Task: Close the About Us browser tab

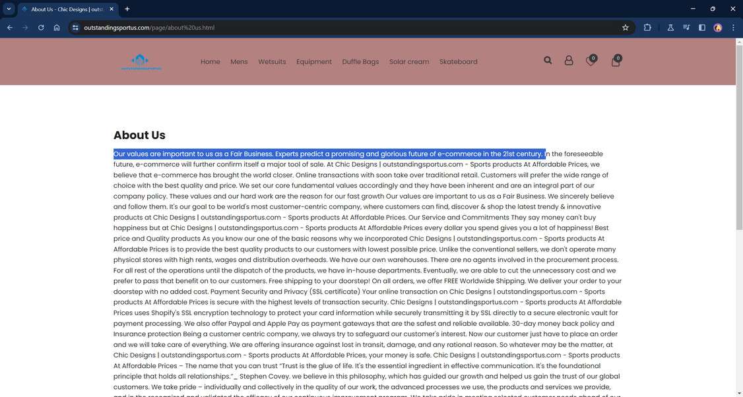Action: click(x=112, y=9)
